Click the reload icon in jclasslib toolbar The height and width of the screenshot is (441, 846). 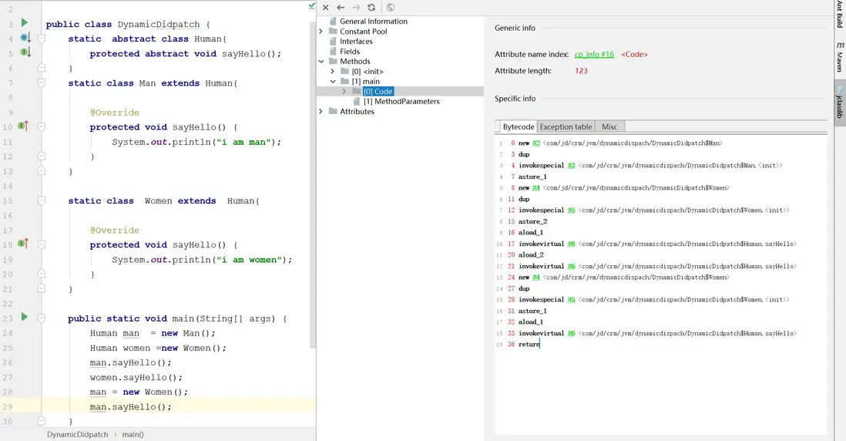pyautogui.click(x=371, y=7)
